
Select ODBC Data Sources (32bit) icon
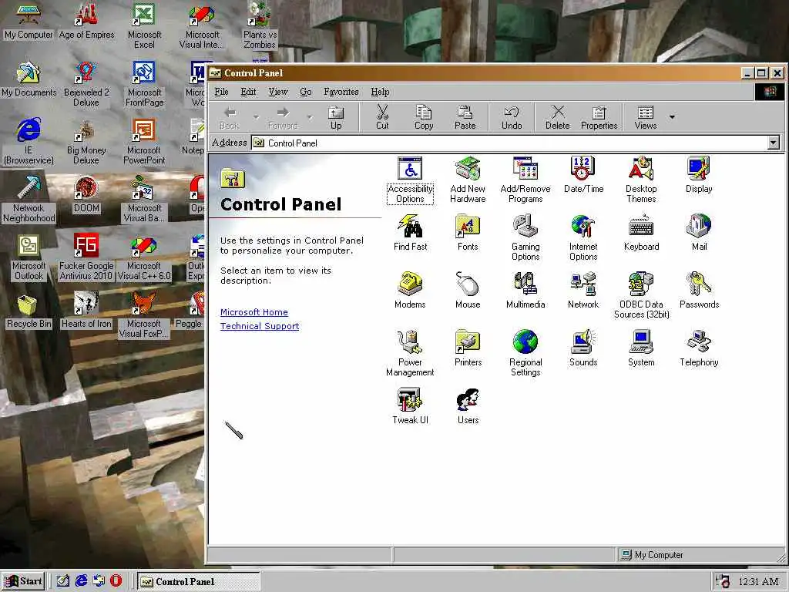641,295
